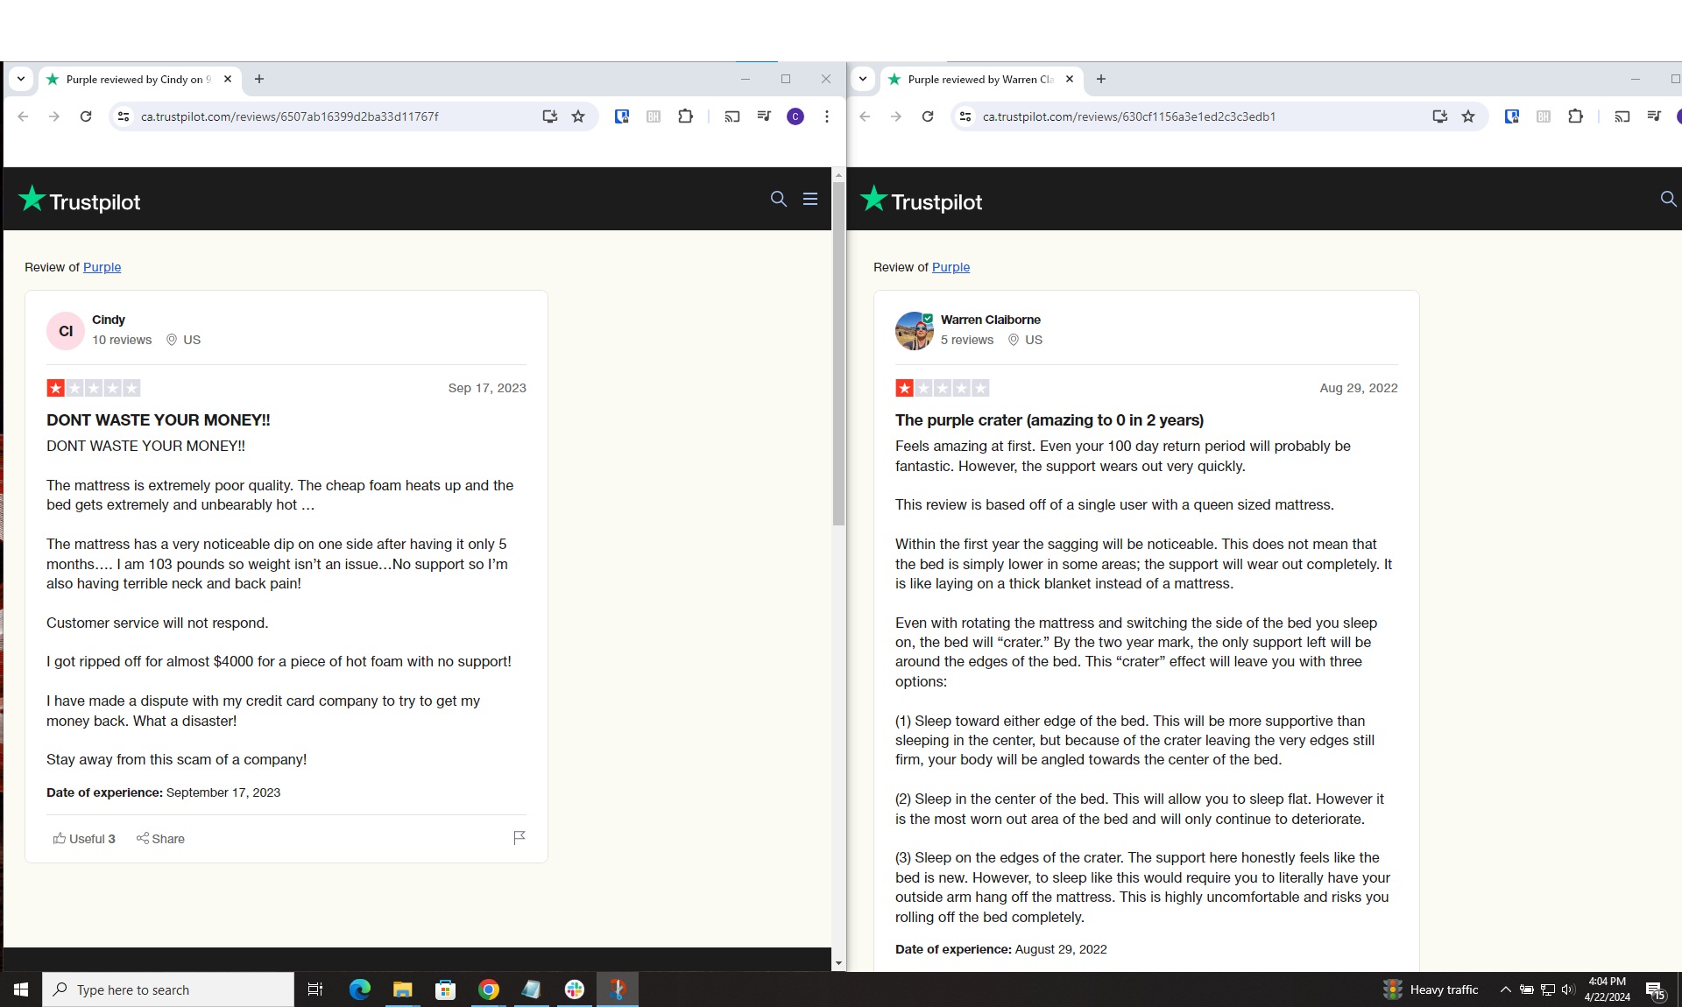Expand tab search dropdown in right window
1682x1007 pixels.
863,79
